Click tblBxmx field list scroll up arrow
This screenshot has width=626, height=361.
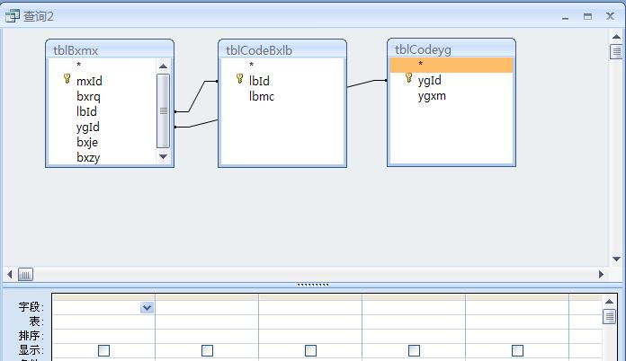[163, 66]
